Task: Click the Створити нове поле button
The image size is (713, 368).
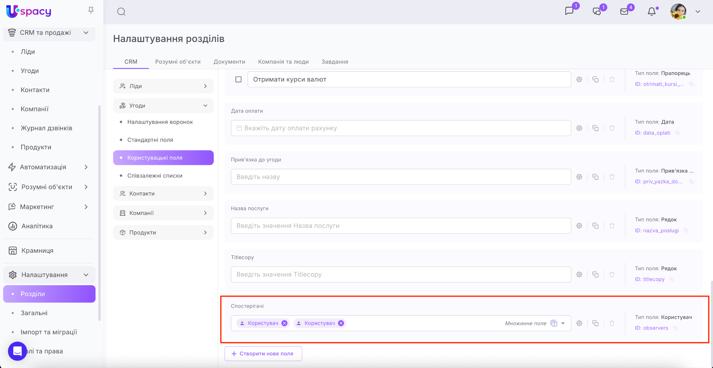Action: pyautogui.click(x=263, y=353)
